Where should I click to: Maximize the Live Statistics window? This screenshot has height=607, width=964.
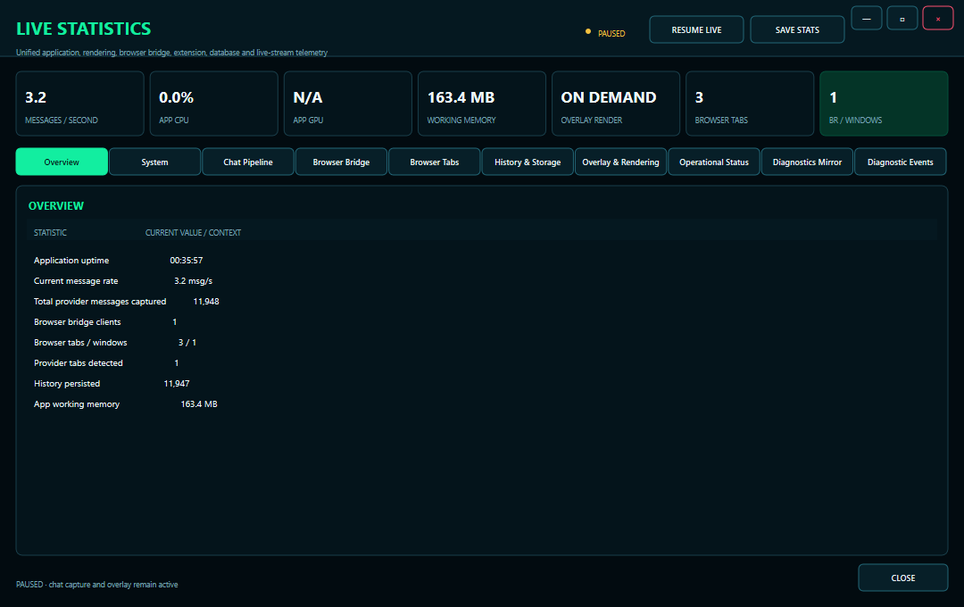click(x=902, y=19)
